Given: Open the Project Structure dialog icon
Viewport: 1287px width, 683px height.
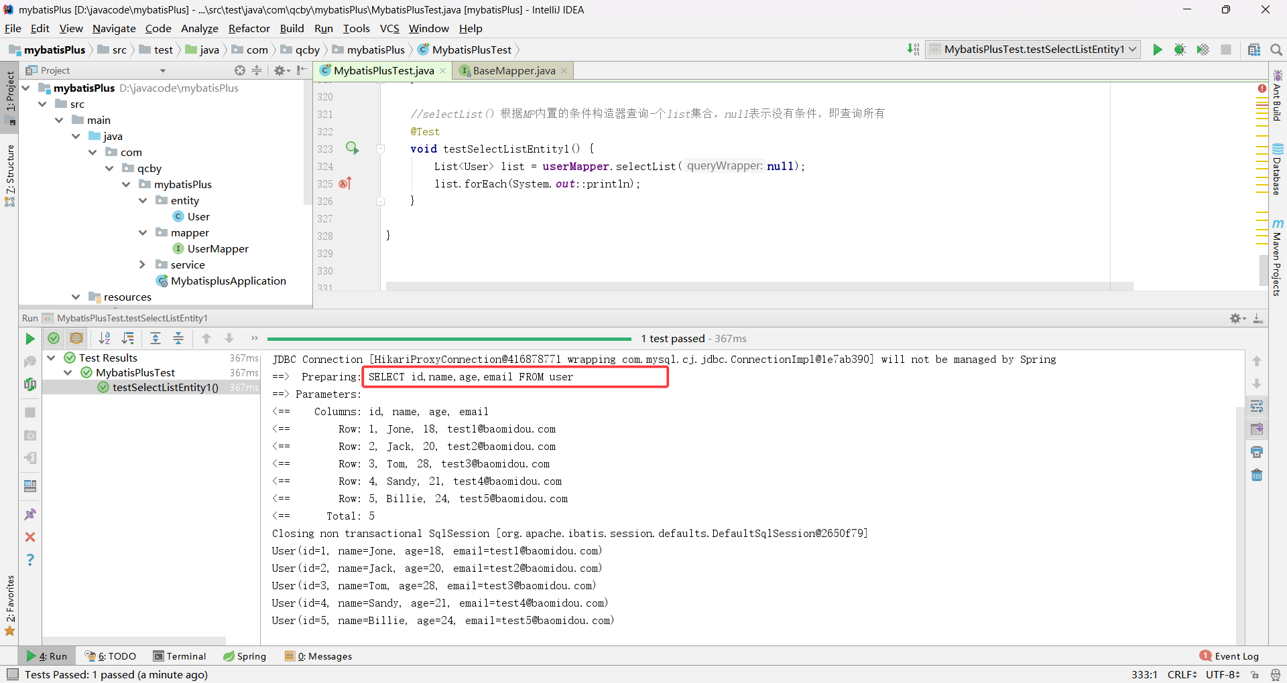Looking at the screenshot, I should point(1253,50).
